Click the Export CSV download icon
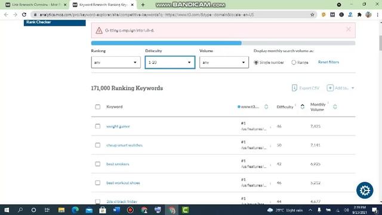This screenshot has width=382, height=215. [294, 88]
